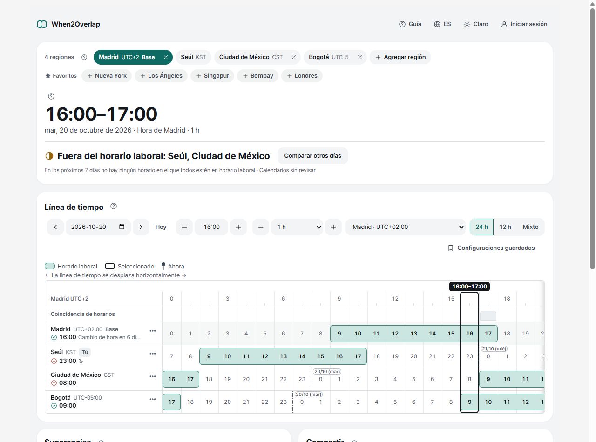
Task: Increase start time with plus button
Action: click(238, 227)
